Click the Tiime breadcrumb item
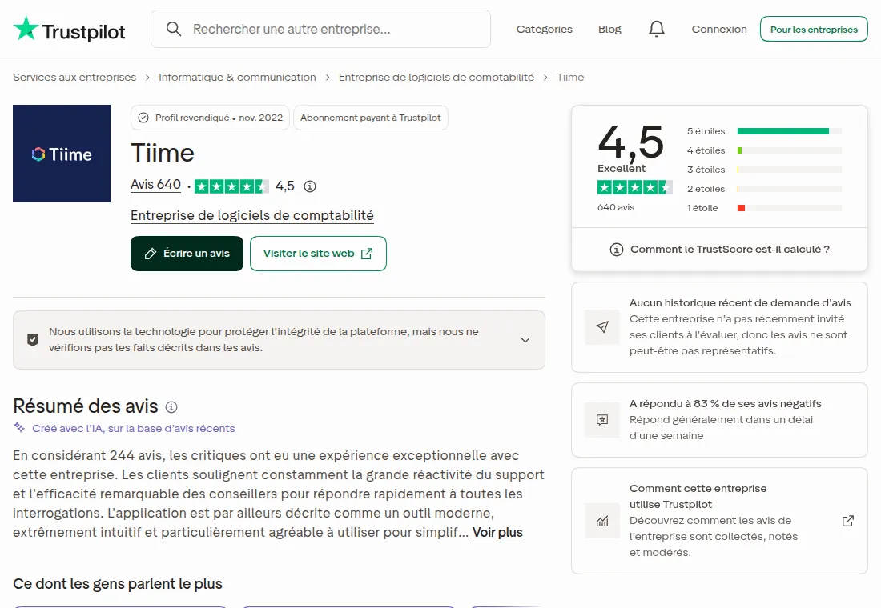The image size is (881, 608). coord(570,77)
